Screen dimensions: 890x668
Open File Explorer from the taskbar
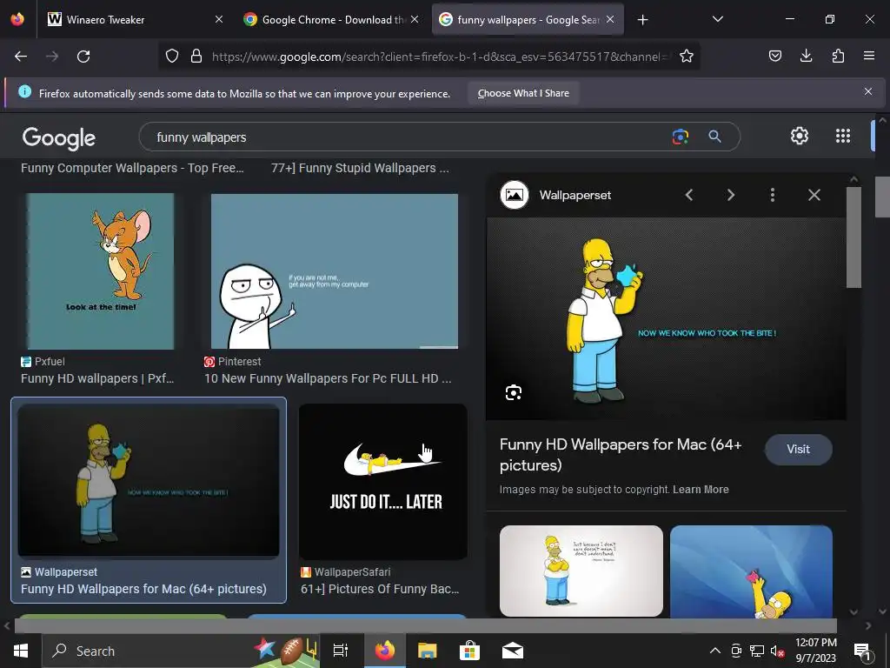tap(427, 651)
